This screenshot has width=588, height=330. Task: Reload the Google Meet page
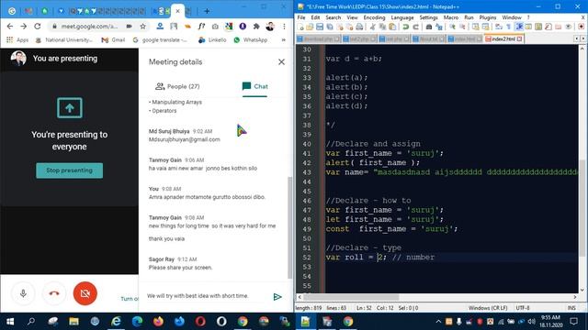pyautogui.click(x=37, y=27)
